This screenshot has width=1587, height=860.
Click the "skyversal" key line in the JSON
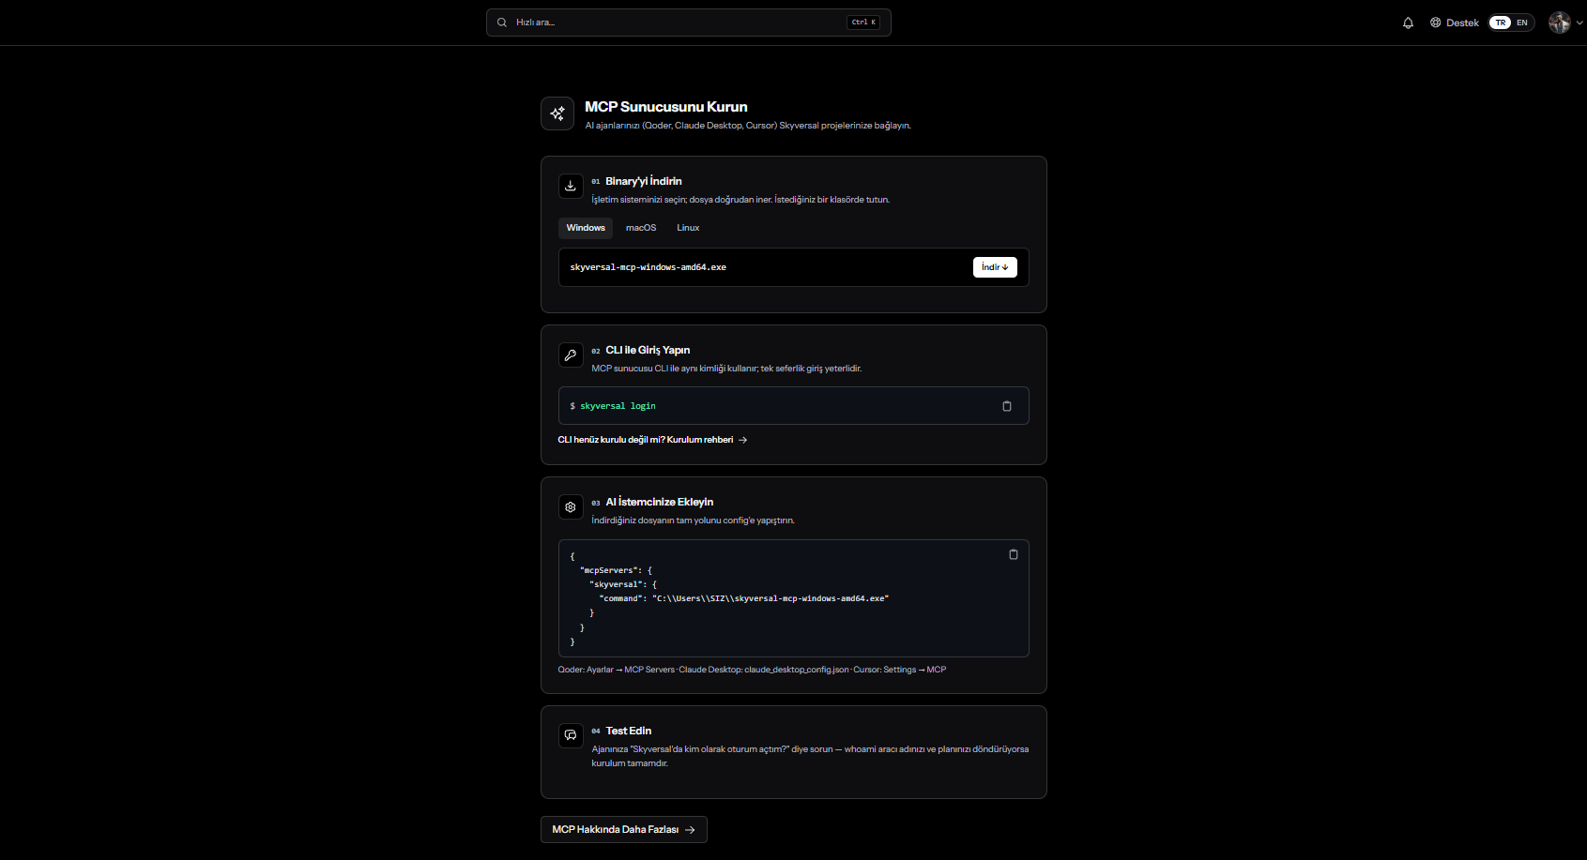tap(623, 584)
